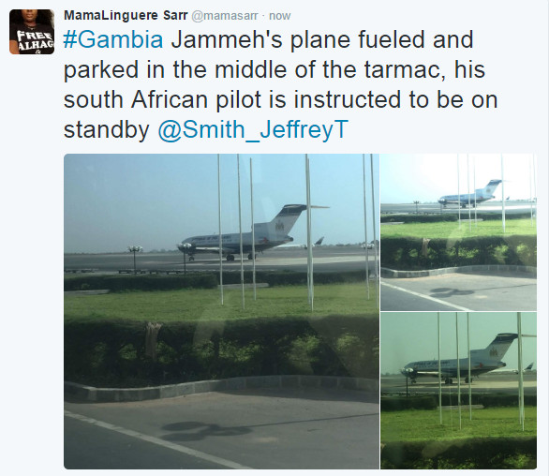Click the paved road in the top-right photo

pos(458,291)
